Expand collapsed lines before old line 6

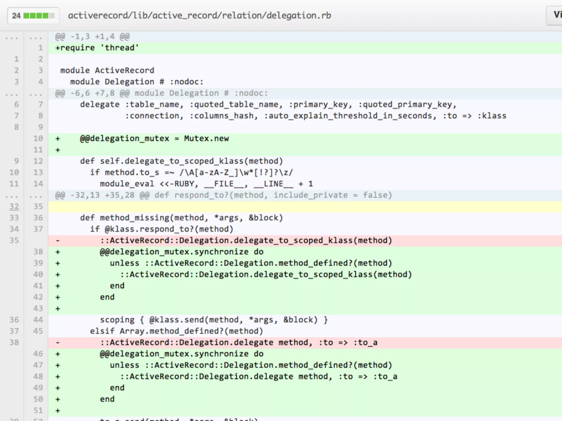(x=12, y=93)
